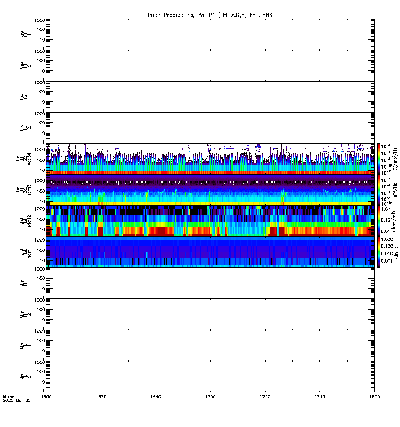This screenshot has height=427, width=400.
Task: Click the "2025 Mar 05" date label
Action: [x=17, y=401]
